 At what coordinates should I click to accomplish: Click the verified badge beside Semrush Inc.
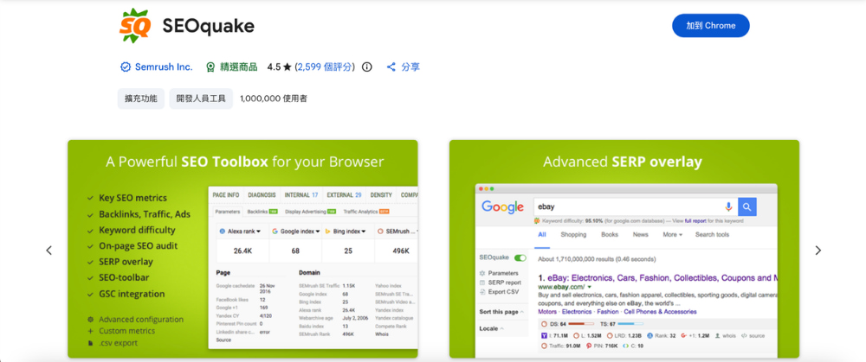126,67
